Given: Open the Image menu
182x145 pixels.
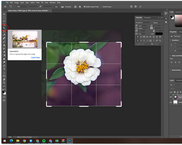Looking at the screenshot, I should tap(16, 2).
